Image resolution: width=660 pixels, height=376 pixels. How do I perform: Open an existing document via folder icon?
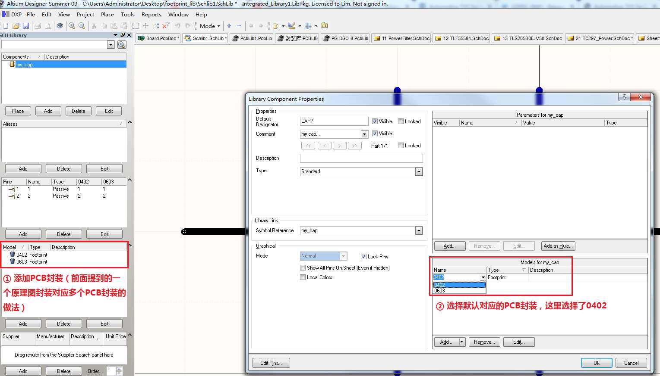[16, 26]
